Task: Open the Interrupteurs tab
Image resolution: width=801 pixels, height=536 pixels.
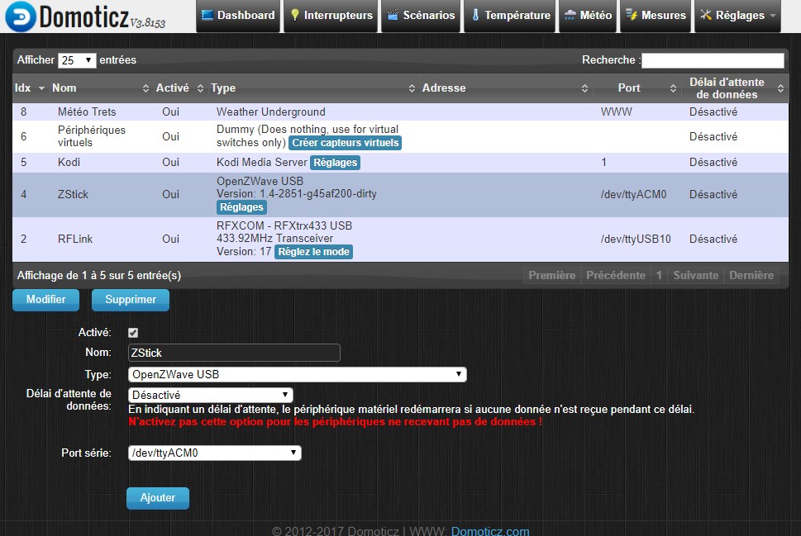Action: 331,16
